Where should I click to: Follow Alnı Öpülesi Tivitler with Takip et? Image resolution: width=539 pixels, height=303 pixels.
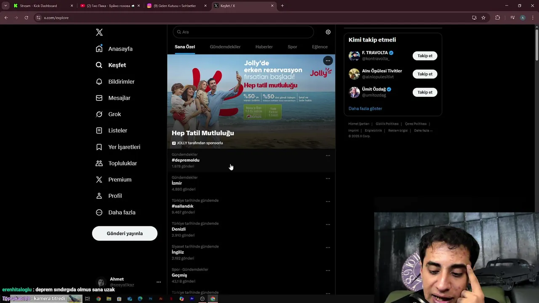click(x=425, y=74)
